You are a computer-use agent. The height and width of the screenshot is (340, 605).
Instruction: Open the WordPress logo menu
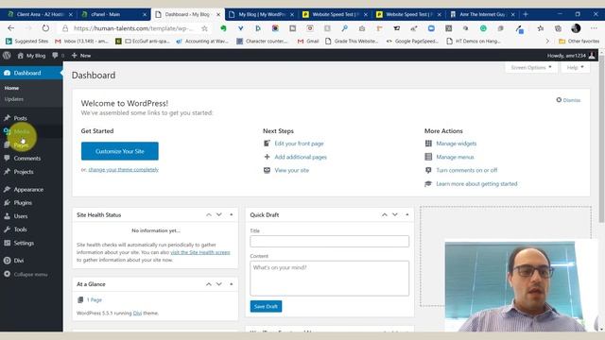click(x=7, y=56)
